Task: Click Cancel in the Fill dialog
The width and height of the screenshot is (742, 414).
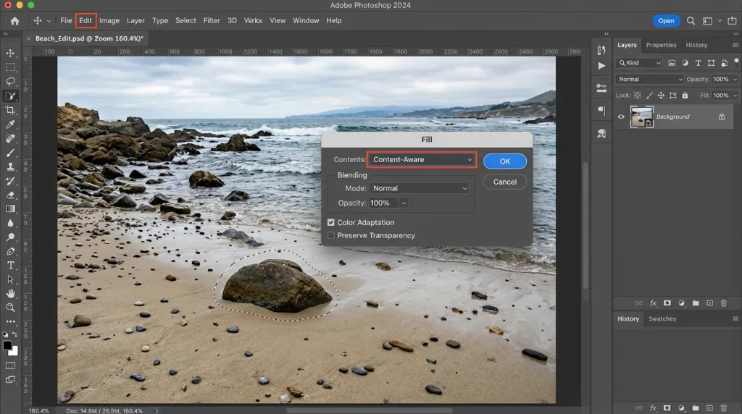Action: point(505,182)
